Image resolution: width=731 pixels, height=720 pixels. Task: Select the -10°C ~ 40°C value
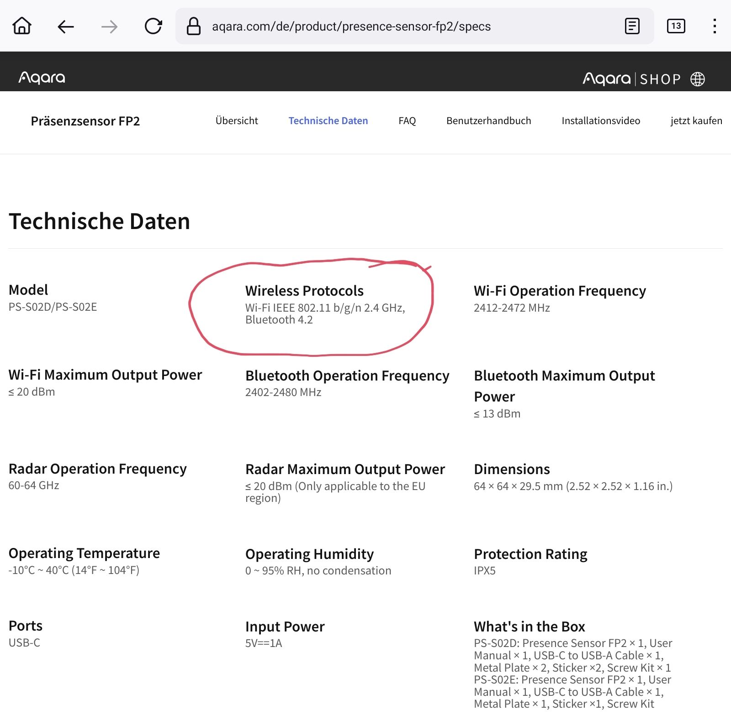point(74,570)
